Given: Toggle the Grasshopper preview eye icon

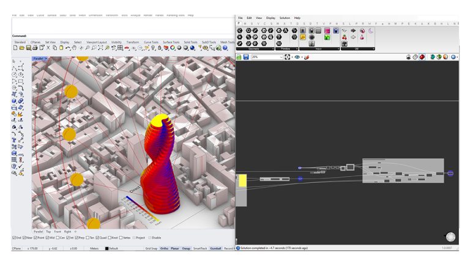Looking at the screenshot, I should [x=297, y=57].
